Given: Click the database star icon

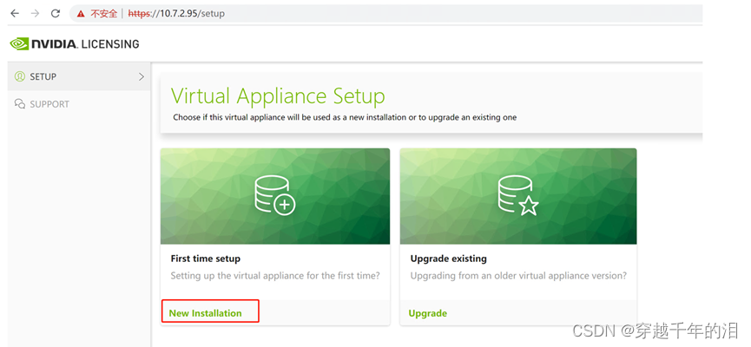Looking at the screenshot, I should point(518,195).
